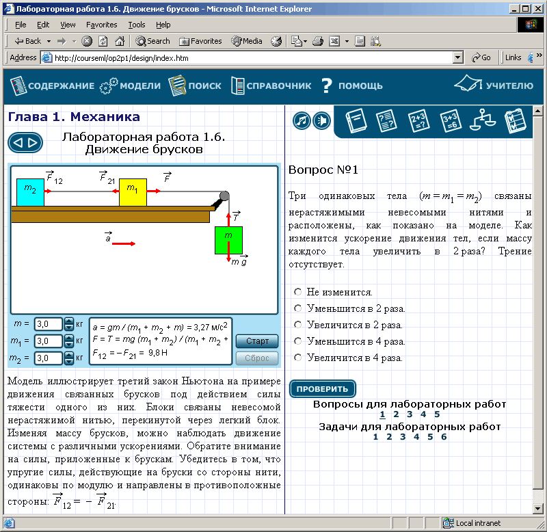Open the questions page icon
This screenshot has width=547, height=532.
386,121
